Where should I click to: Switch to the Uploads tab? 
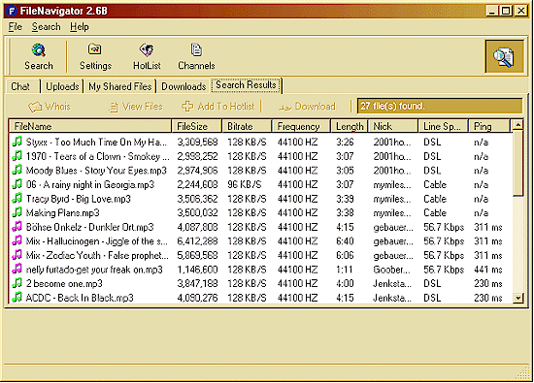62,86
